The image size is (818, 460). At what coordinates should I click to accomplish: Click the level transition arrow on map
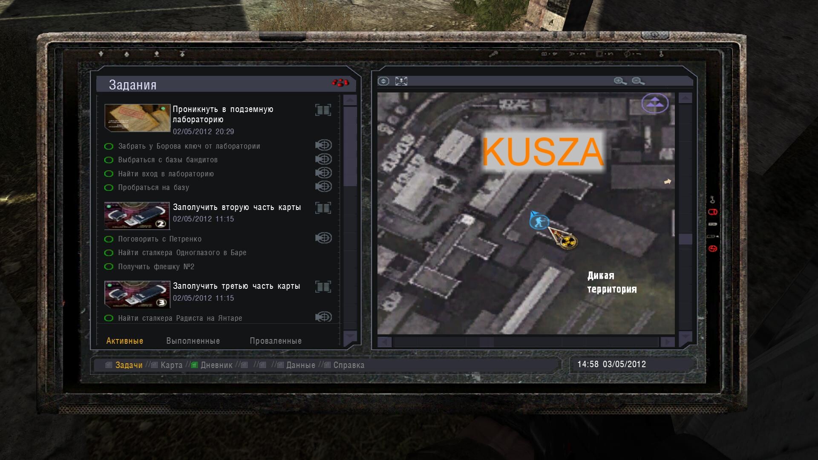click(x=668, y=181)
